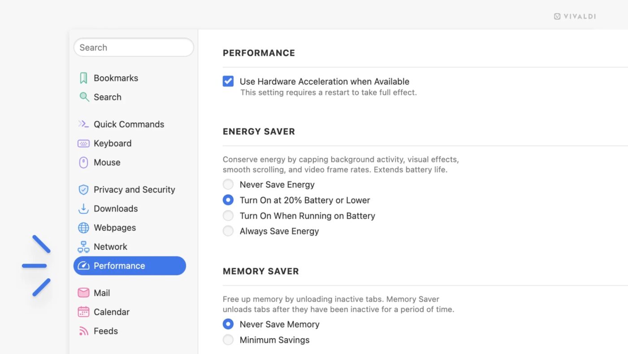Select Never Save Energy
628x354 pixels.
pyautogui.click(x=228, y=184)
